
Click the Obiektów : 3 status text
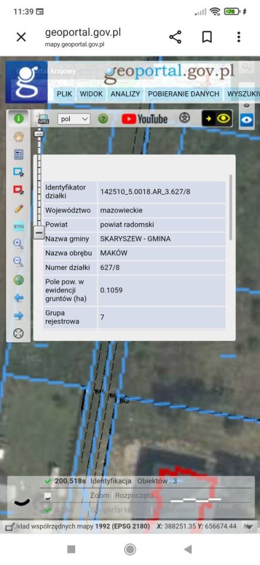157,481
